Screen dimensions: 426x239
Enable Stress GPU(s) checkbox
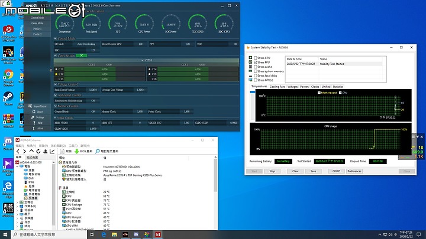[256, 80]
